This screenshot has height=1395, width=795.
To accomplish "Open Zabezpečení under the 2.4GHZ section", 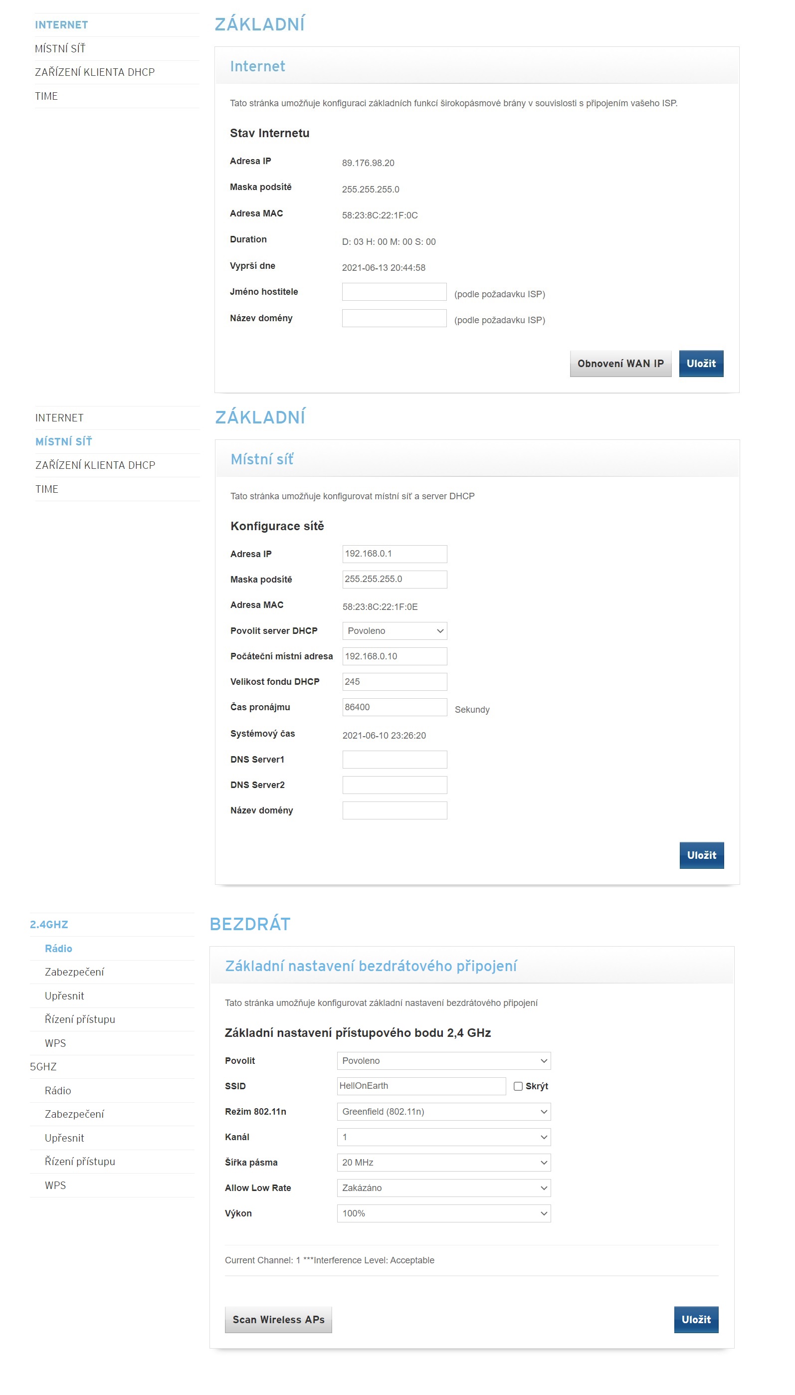I will tap(74, 972).
